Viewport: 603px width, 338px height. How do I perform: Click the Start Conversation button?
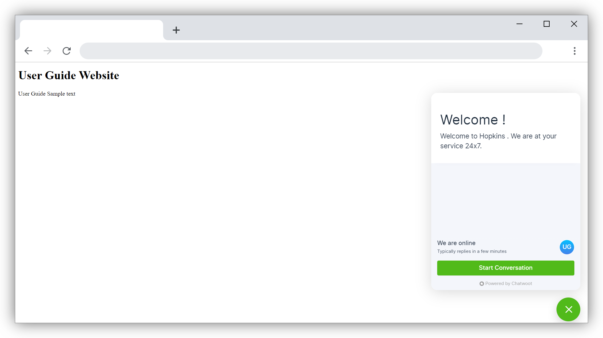(x=506, y=268)
